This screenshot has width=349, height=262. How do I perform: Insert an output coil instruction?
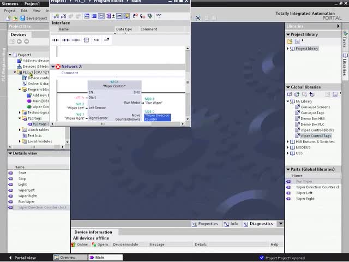(x=76, y=40)
